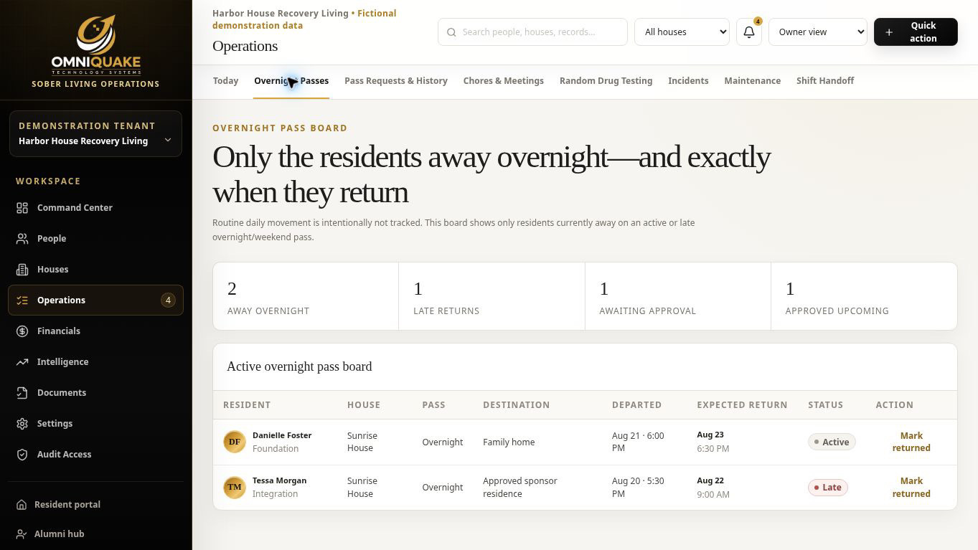
Task: Focus the search people, houses, records field
Action: [x=532, y=32]
